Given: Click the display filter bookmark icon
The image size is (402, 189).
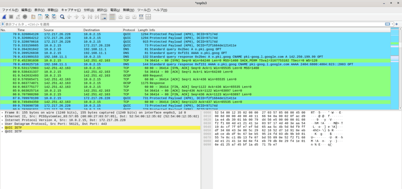Looking at the screenshot, I should pyautogui.click(x=3, y=24).
